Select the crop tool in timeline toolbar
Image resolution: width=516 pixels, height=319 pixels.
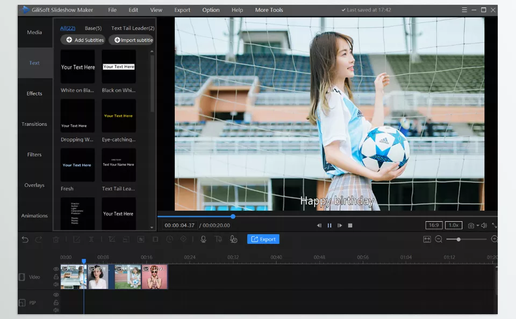tap(112, 240)
